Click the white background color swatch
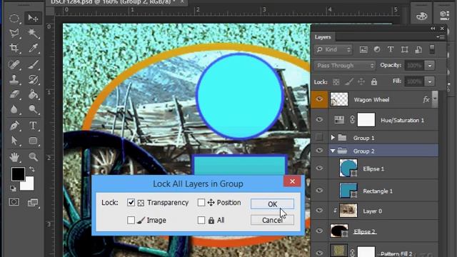Viewport: 457px width, 257px height. coord(29,185)
